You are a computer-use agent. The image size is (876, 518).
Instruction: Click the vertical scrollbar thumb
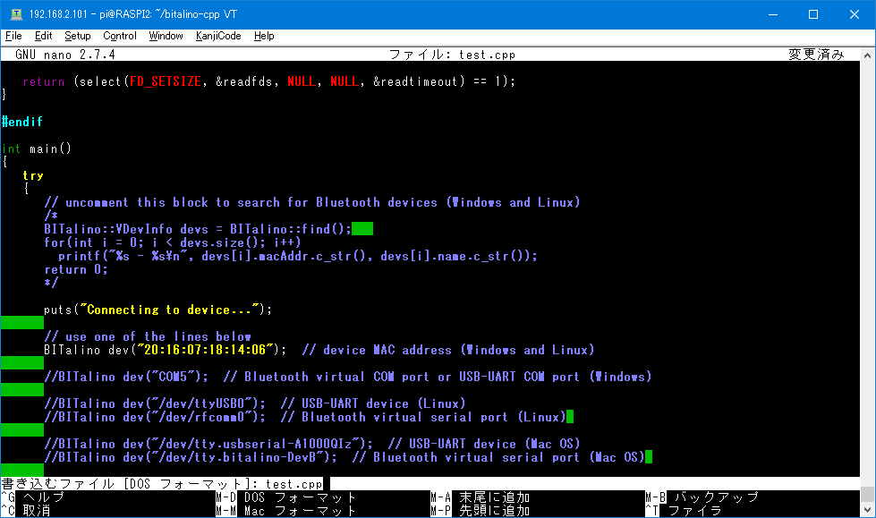tap(867, 494)
